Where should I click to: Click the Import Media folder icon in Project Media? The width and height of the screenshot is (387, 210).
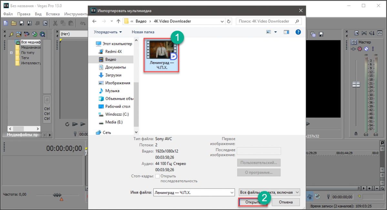tap(19, 34)
